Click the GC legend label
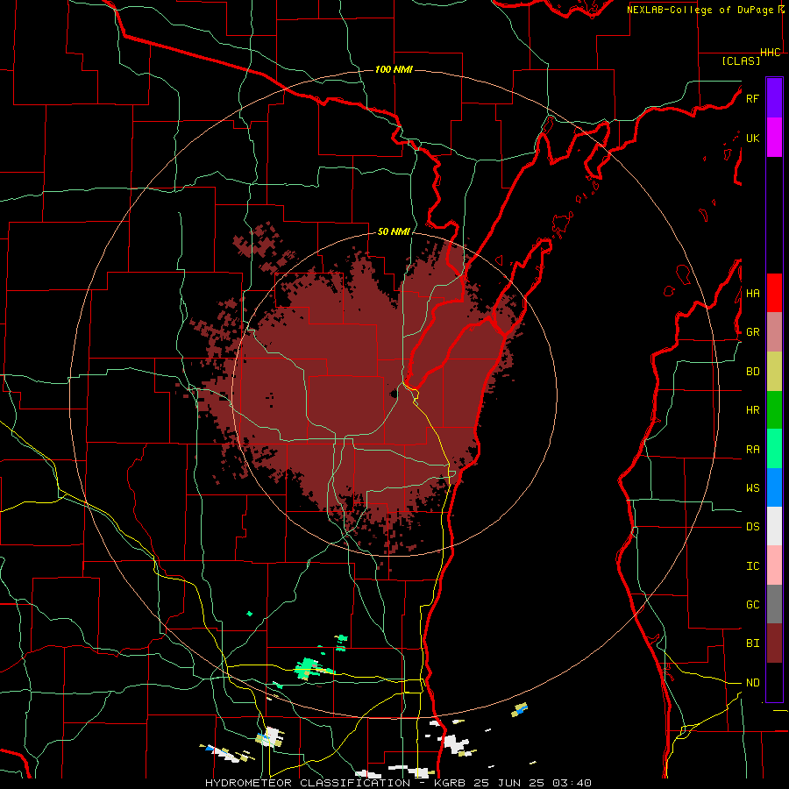789x789 pixels. [x=753, y=604]
